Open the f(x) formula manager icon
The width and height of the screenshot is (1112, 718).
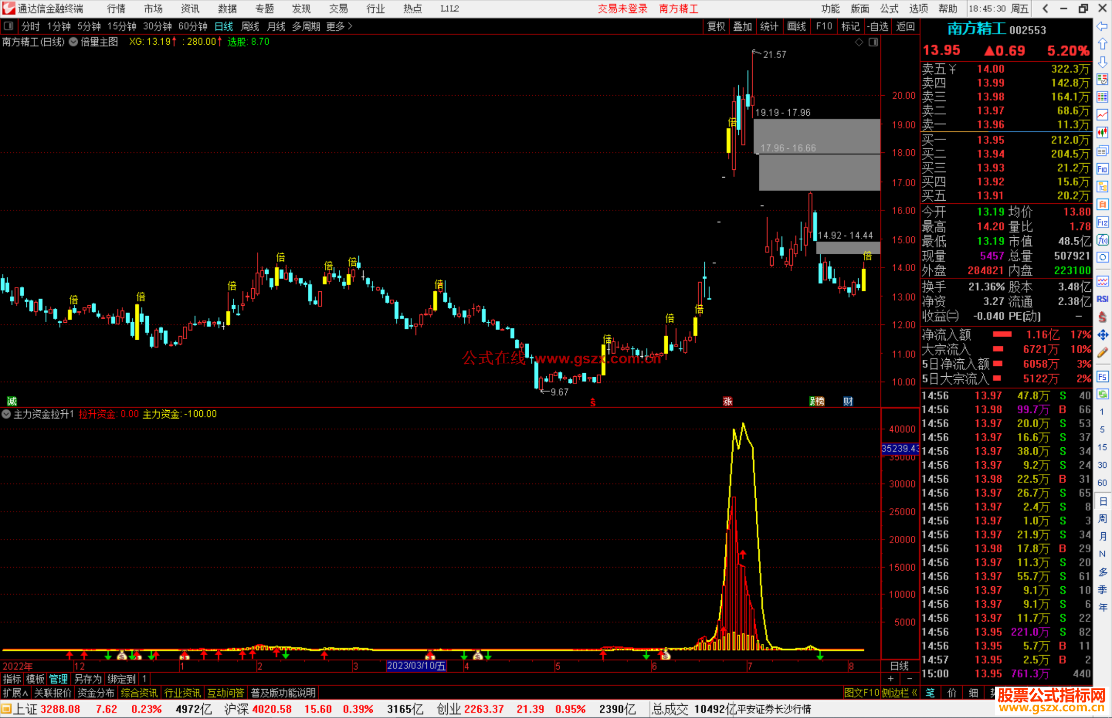(x=1102, y=240)
